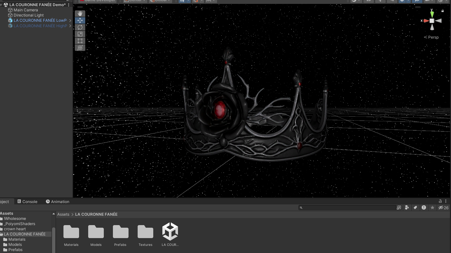Select Directional Light in Hierarchy
Image resolution: width=451 pixels, height=253 pixels.
(x=29, y=15)
